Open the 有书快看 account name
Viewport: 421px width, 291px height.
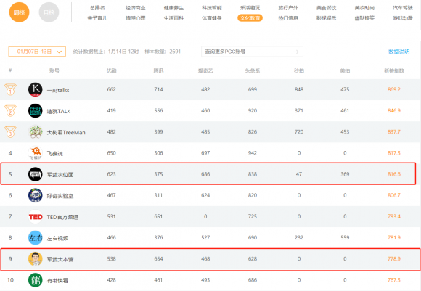57,281
